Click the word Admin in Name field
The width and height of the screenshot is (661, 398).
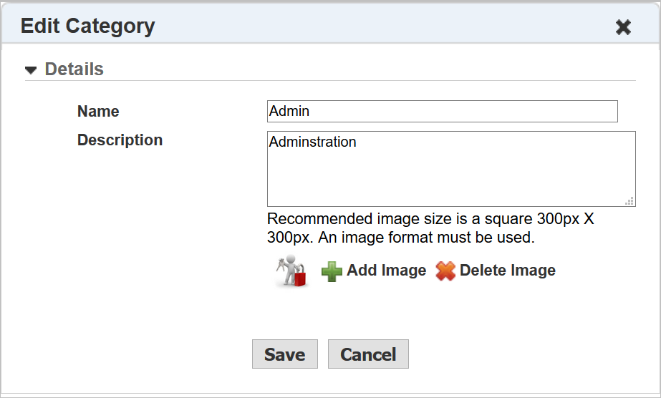point(289,112)
